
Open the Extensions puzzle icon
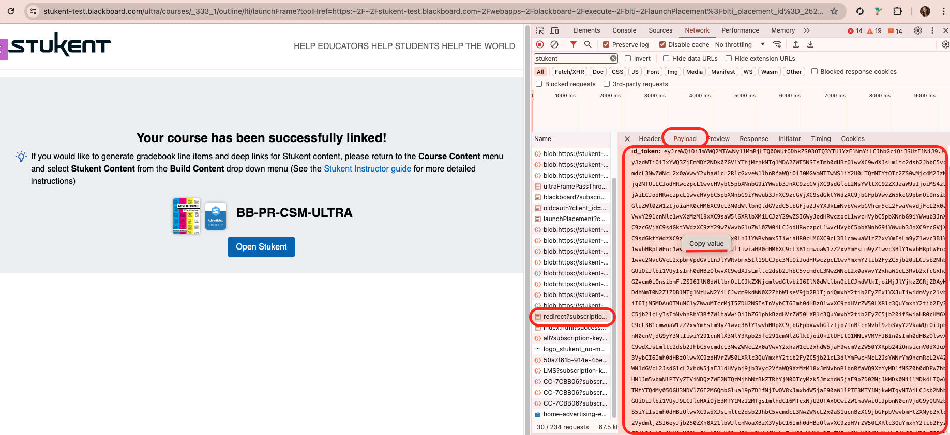point(897,11)
